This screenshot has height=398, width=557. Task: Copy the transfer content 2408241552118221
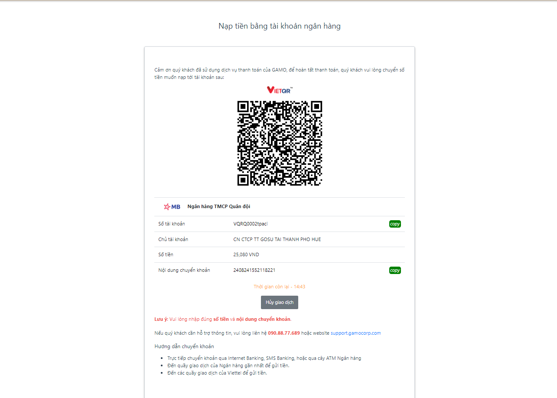[x=395, y=270]
